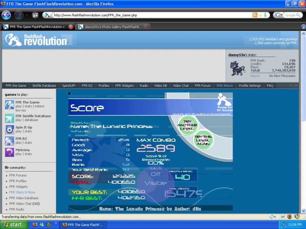The width and height of the screenshot is (306, 229).
Task: Click the logout link
Action: click(255, 76)
